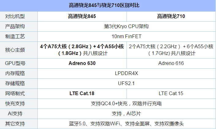This screenshot has width=216, height=129.
Task: Click the AI支持 row label
Action: point(15,114)
